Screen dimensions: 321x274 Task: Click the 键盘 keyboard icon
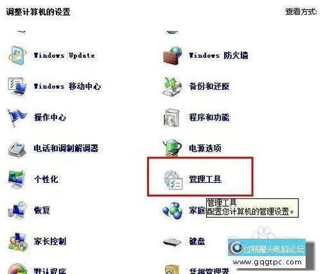click(x=173, y=242)
